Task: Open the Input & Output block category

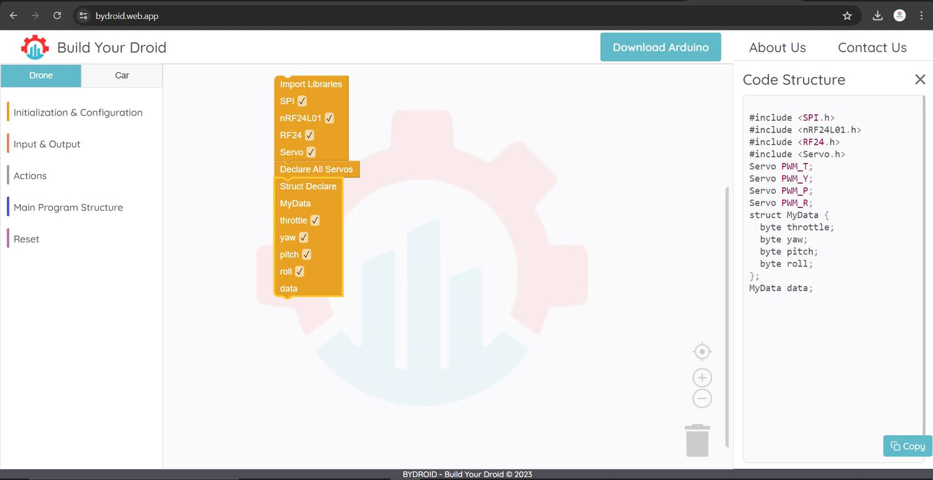Action: coord(47,144)
